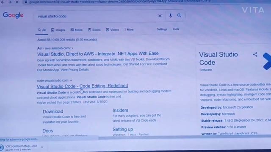Expand the code.visualstudio.com dropdown arrow
Image resolution: width=271 pixels, height=152 pixels.
71,80
